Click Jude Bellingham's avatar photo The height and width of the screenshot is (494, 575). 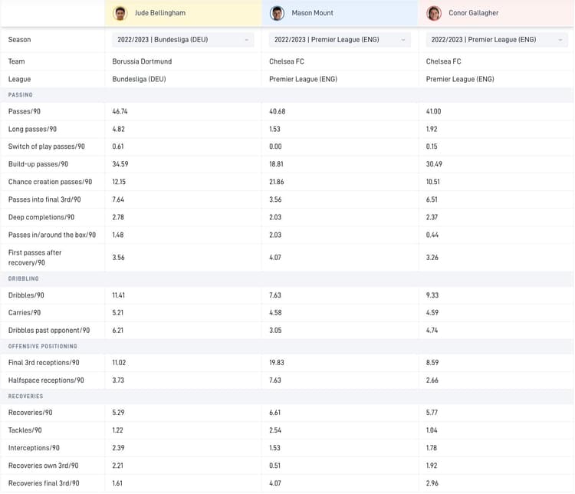(120, 13)
